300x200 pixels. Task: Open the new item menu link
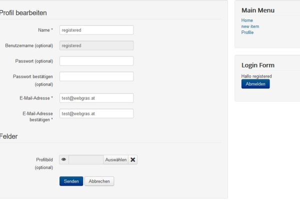click(250, 26)
